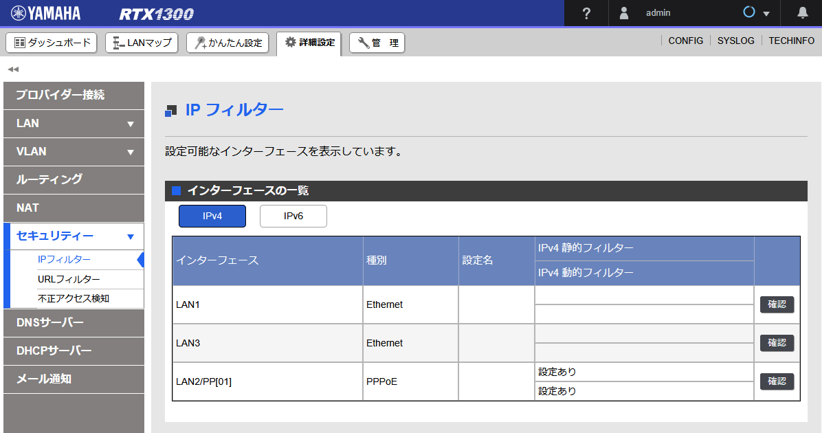Select the NAT sidebar entry

coord(74,208)
